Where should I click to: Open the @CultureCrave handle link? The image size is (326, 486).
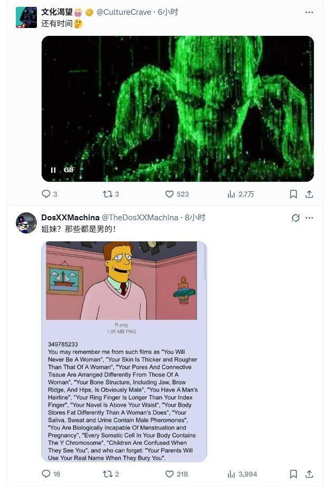tap(124, 12)
